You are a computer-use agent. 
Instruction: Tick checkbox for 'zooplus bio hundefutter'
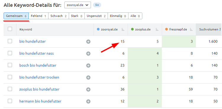tap(10, 89)
